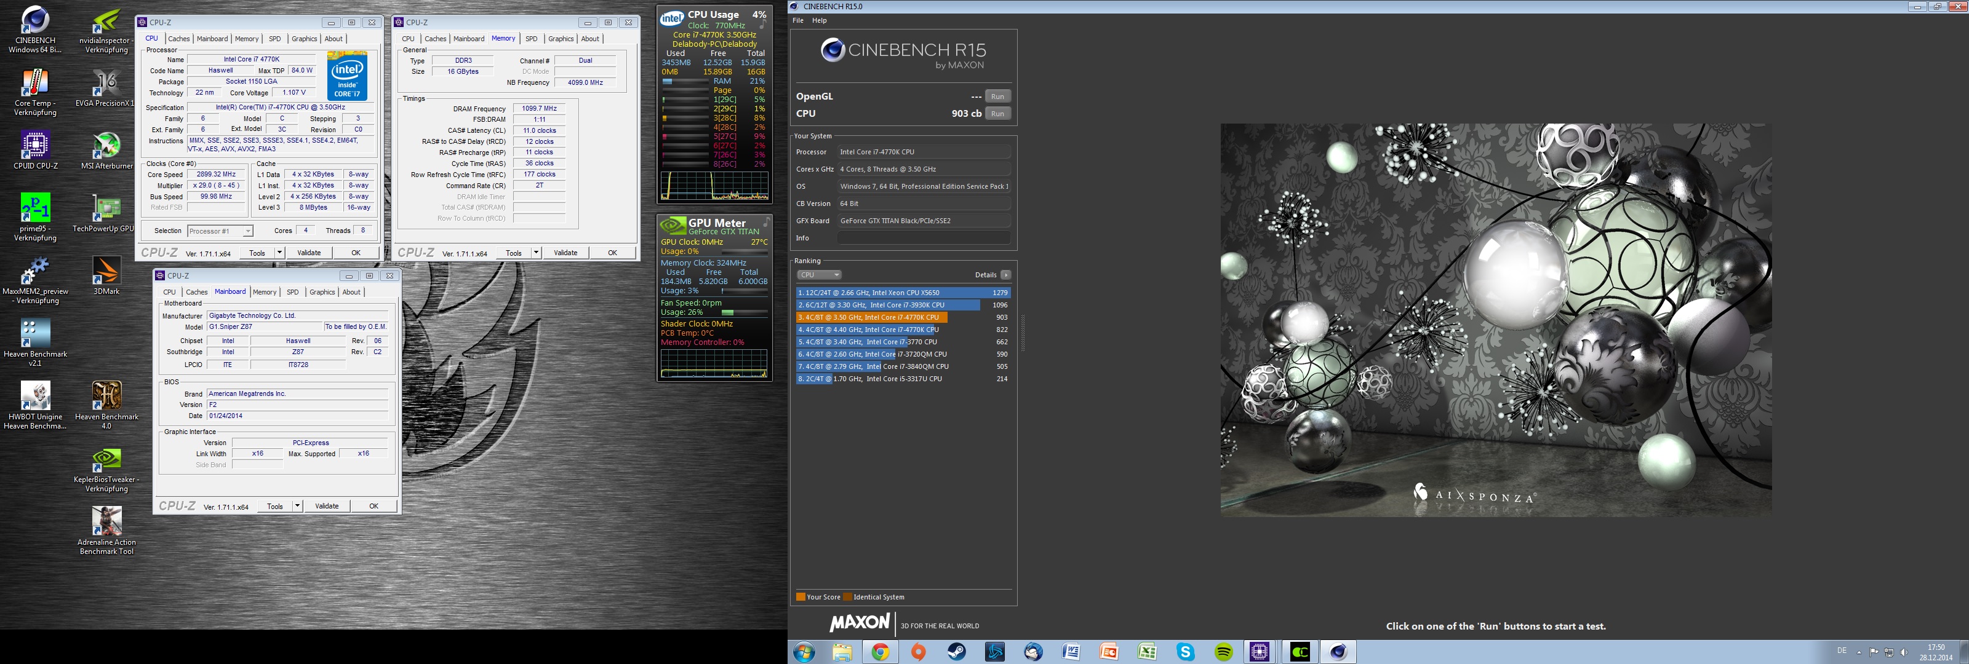This screenshot has width=1969, height=664.
Task: Show hidden system tray icons
Action: pos(1859,652)
